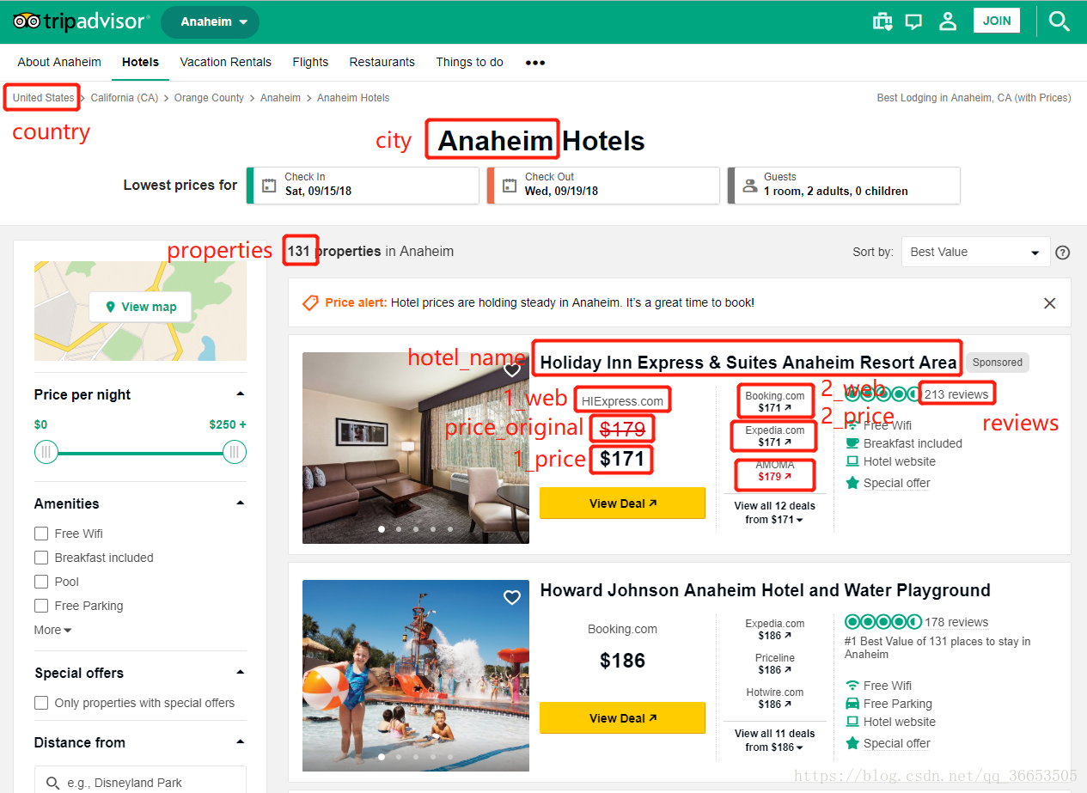Expand More amenities list
The height and width of the screenshot is (793, 1087).
[52, 630]
